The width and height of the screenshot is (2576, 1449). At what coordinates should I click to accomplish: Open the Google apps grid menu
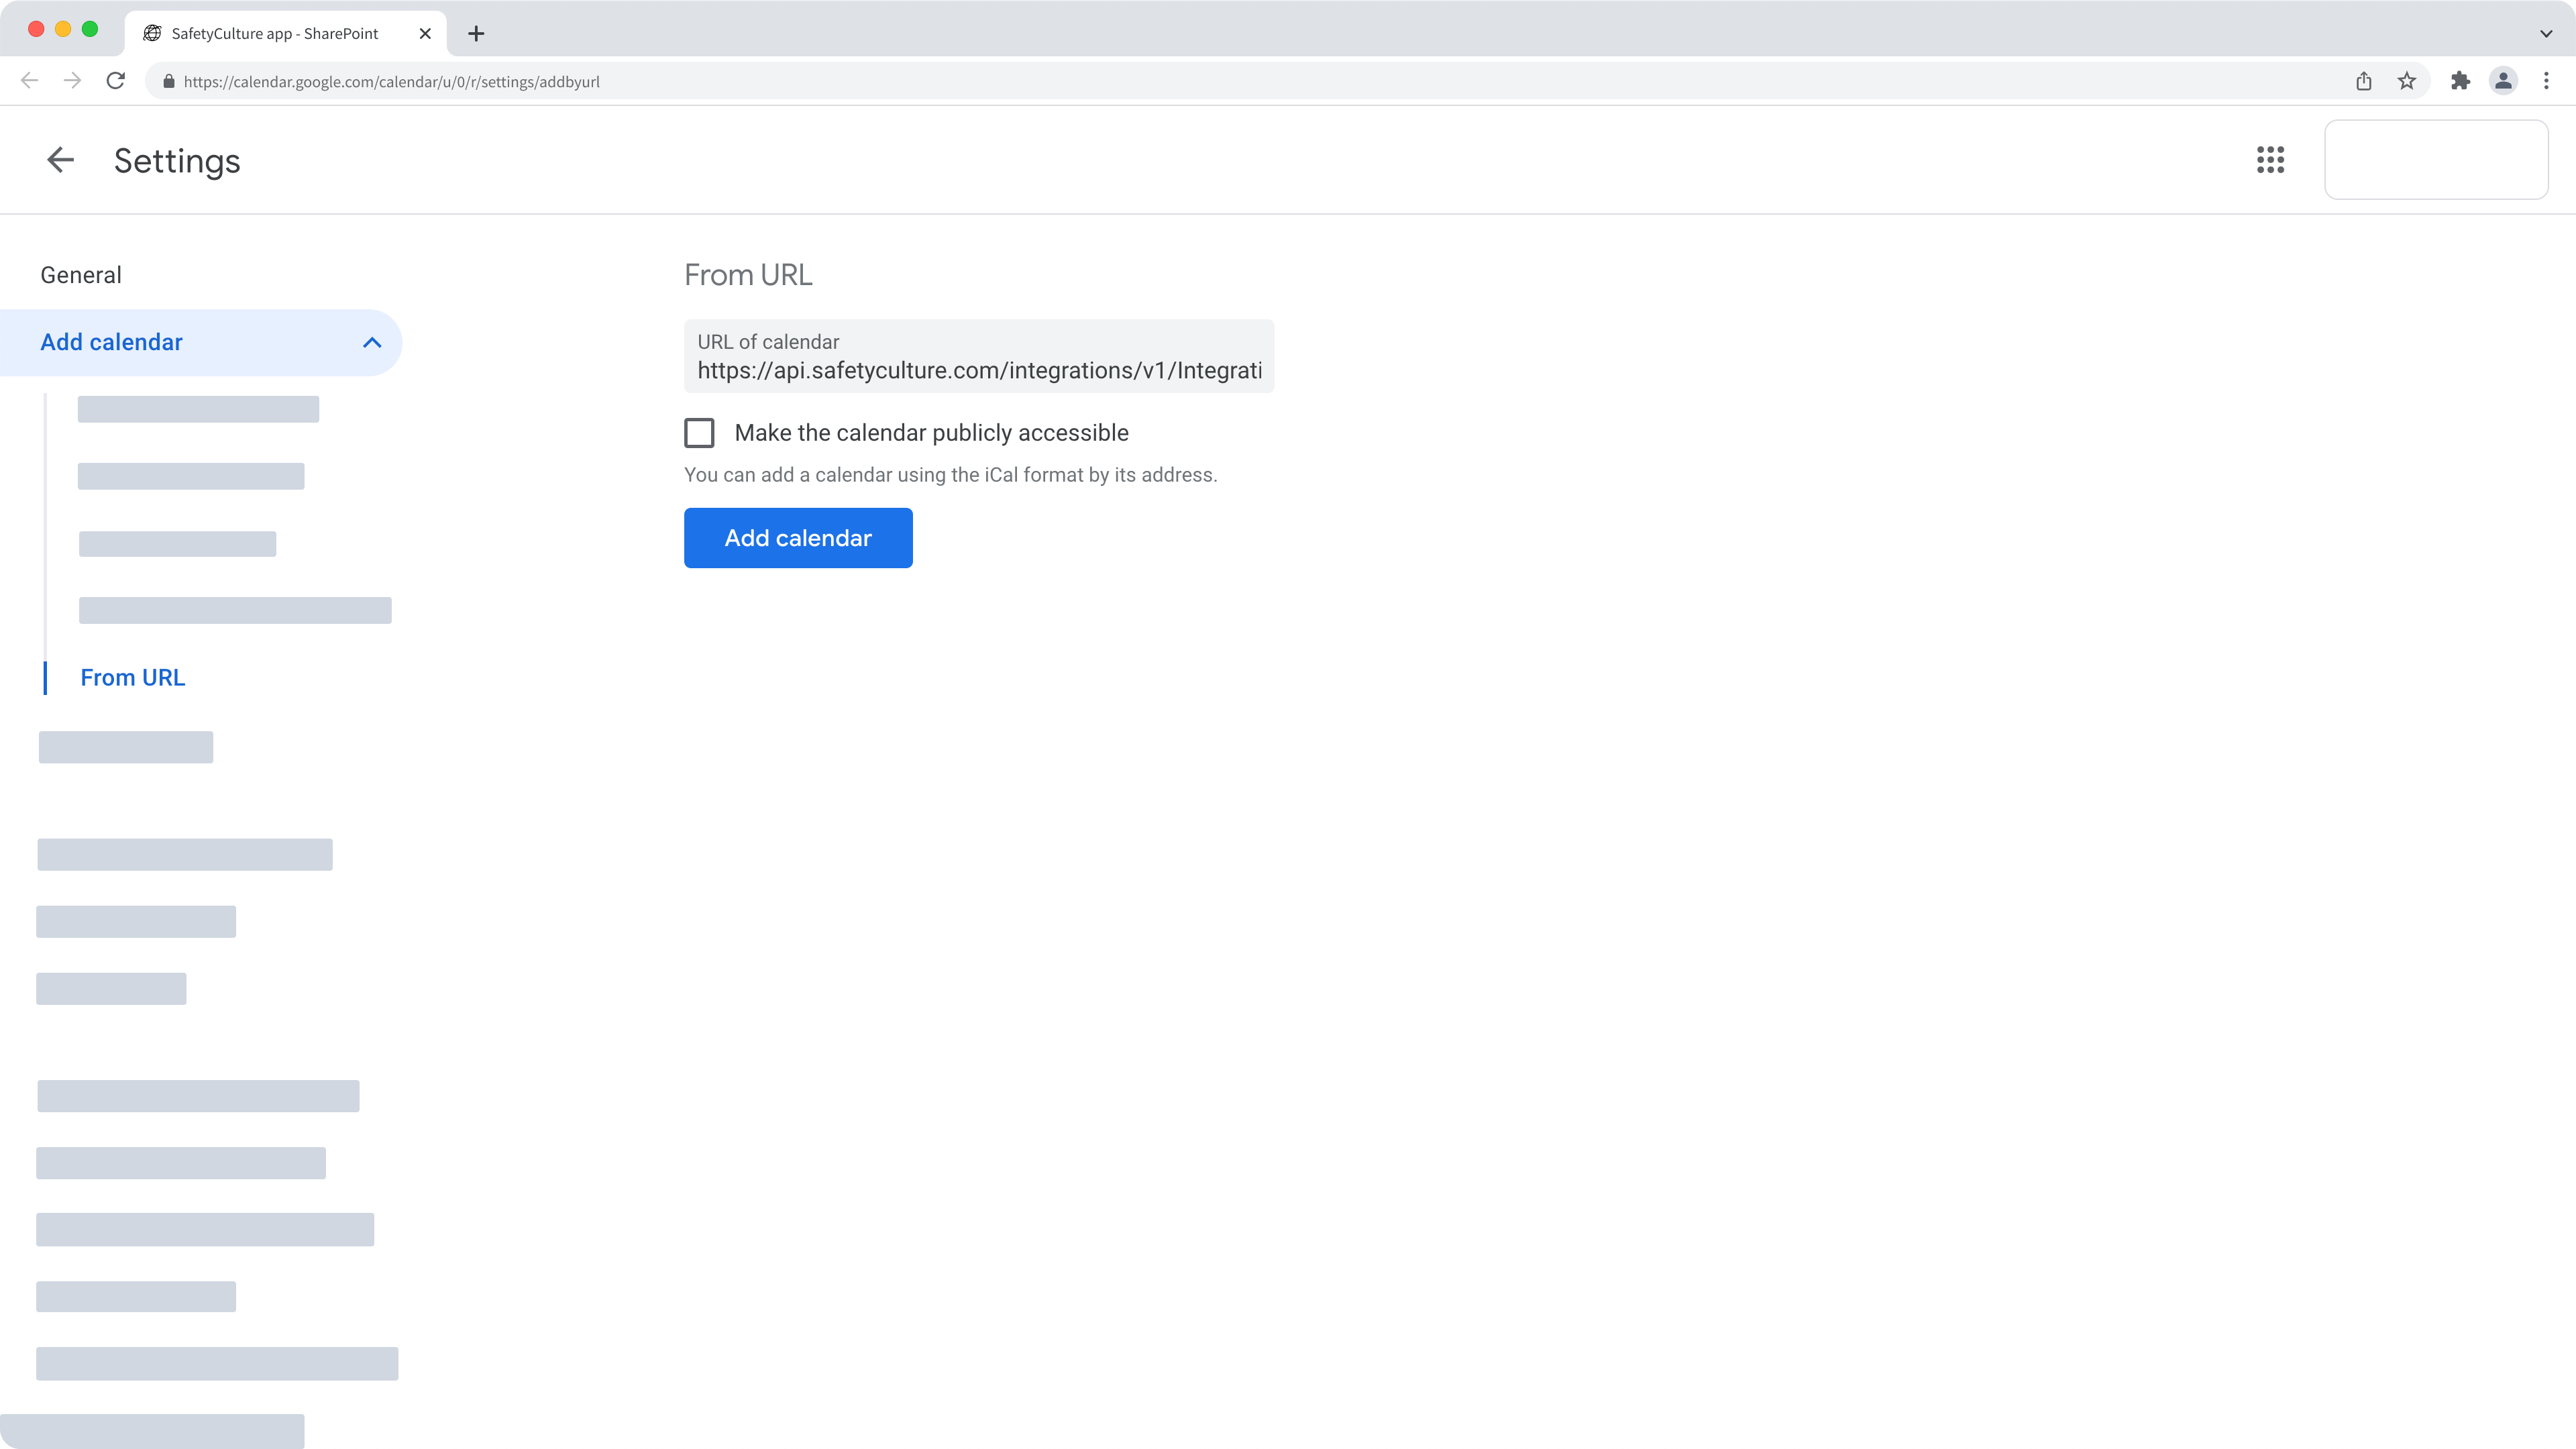pyautogui.click(x=2271, y=160)
